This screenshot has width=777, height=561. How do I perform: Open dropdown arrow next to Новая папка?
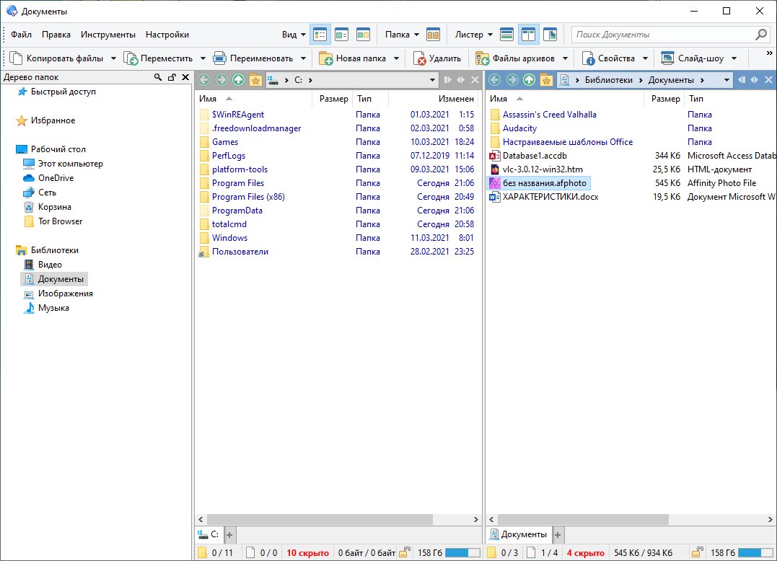pos(396,58)
